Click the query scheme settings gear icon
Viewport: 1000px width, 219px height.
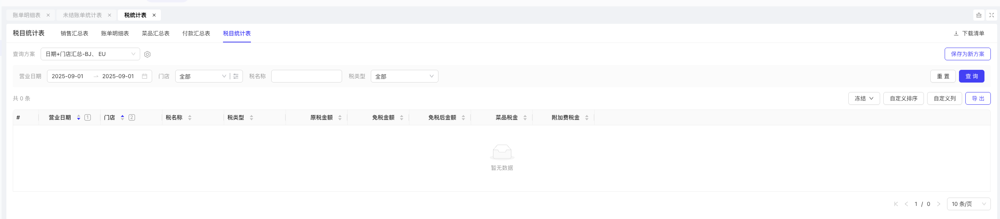147,54
